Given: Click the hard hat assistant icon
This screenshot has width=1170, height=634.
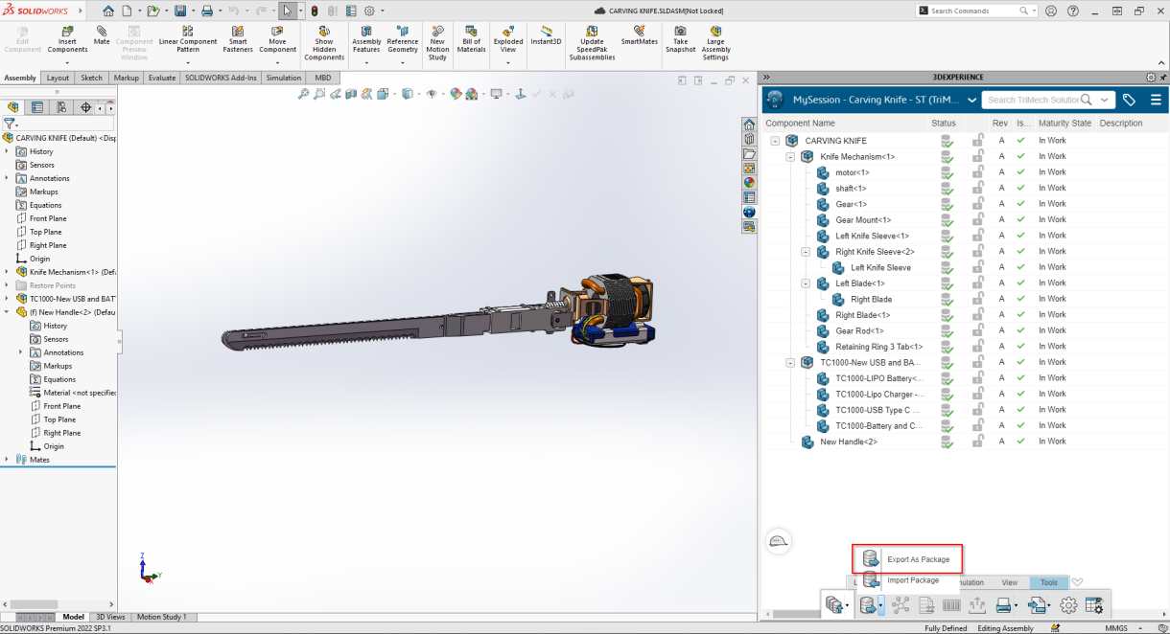Looking at the screenshot, I should click(x=779, y=542).
